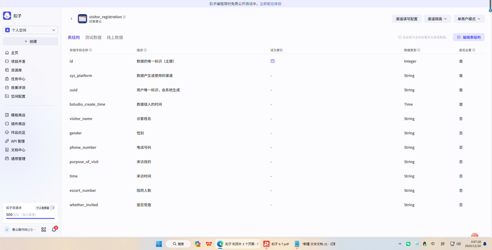Open 任务中心 in the sidebar
Image resolution: width=492 pixels, height=250 pixels.
tap(18, 79)
